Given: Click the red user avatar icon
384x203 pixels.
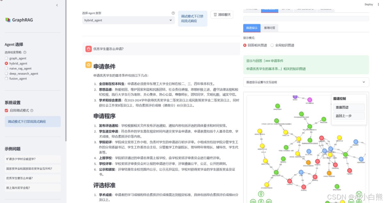Looking at the screenshot, I should point(89,49).
